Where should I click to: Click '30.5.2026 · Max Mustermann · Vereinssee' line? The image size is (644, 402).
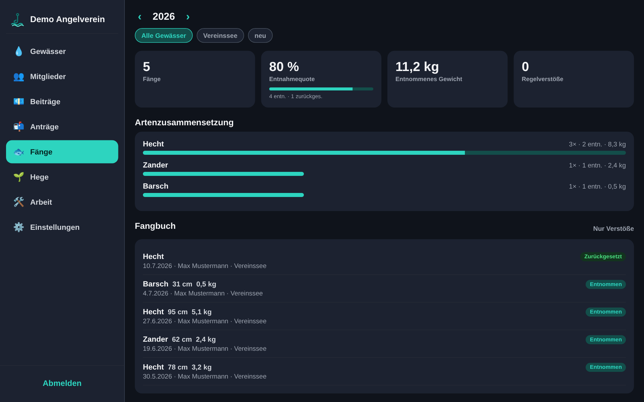pyautogui.click(x=205, y=377)
